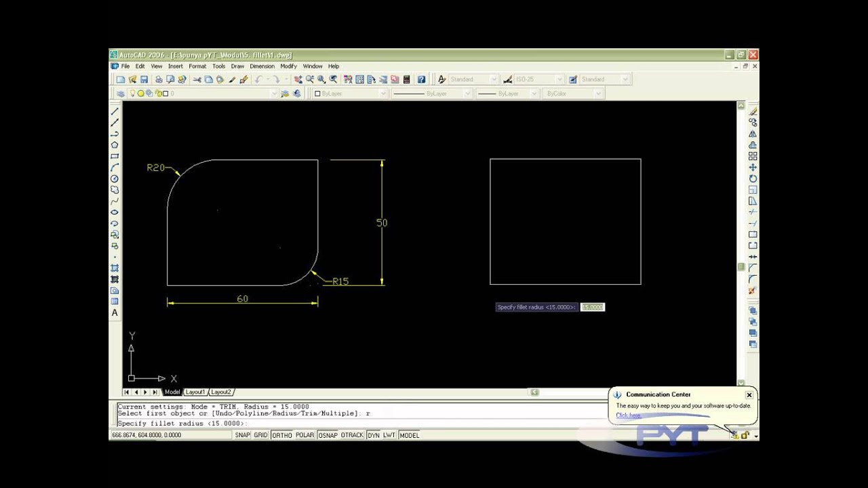868x488 pixels.
Task: Select the Explode modify tool
Action: click(x=753, y=291)
